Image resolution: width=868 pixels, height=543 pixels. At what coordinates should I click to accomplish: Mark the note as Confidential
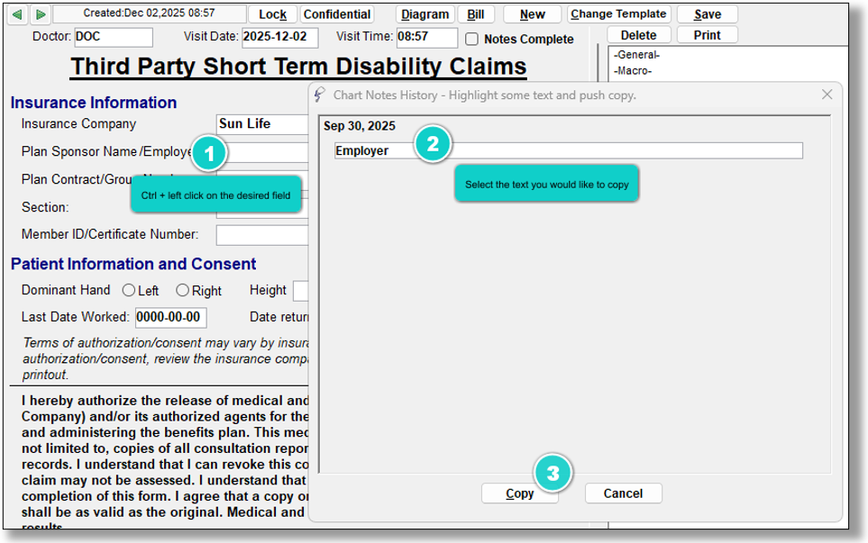337,14
